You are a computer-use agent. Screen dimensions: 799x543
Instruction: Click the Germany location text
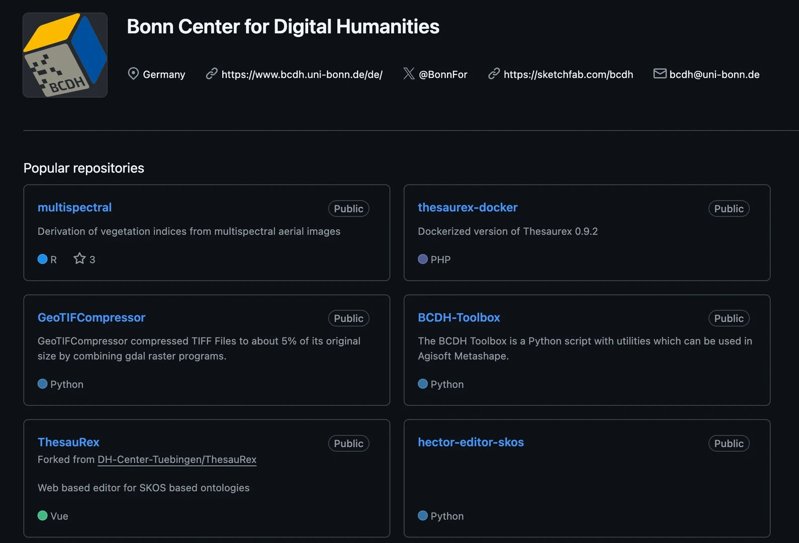[x=164, y=74]
